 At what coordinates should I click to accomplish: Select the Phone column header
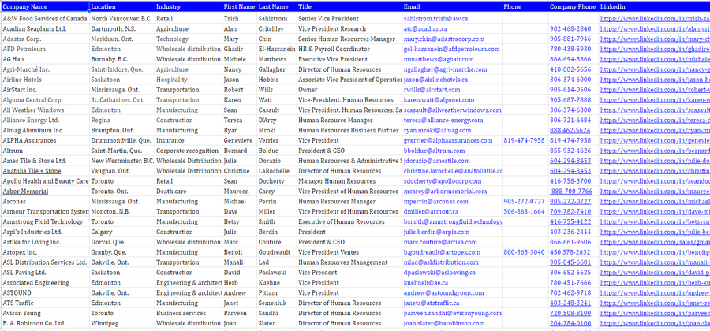525,7
